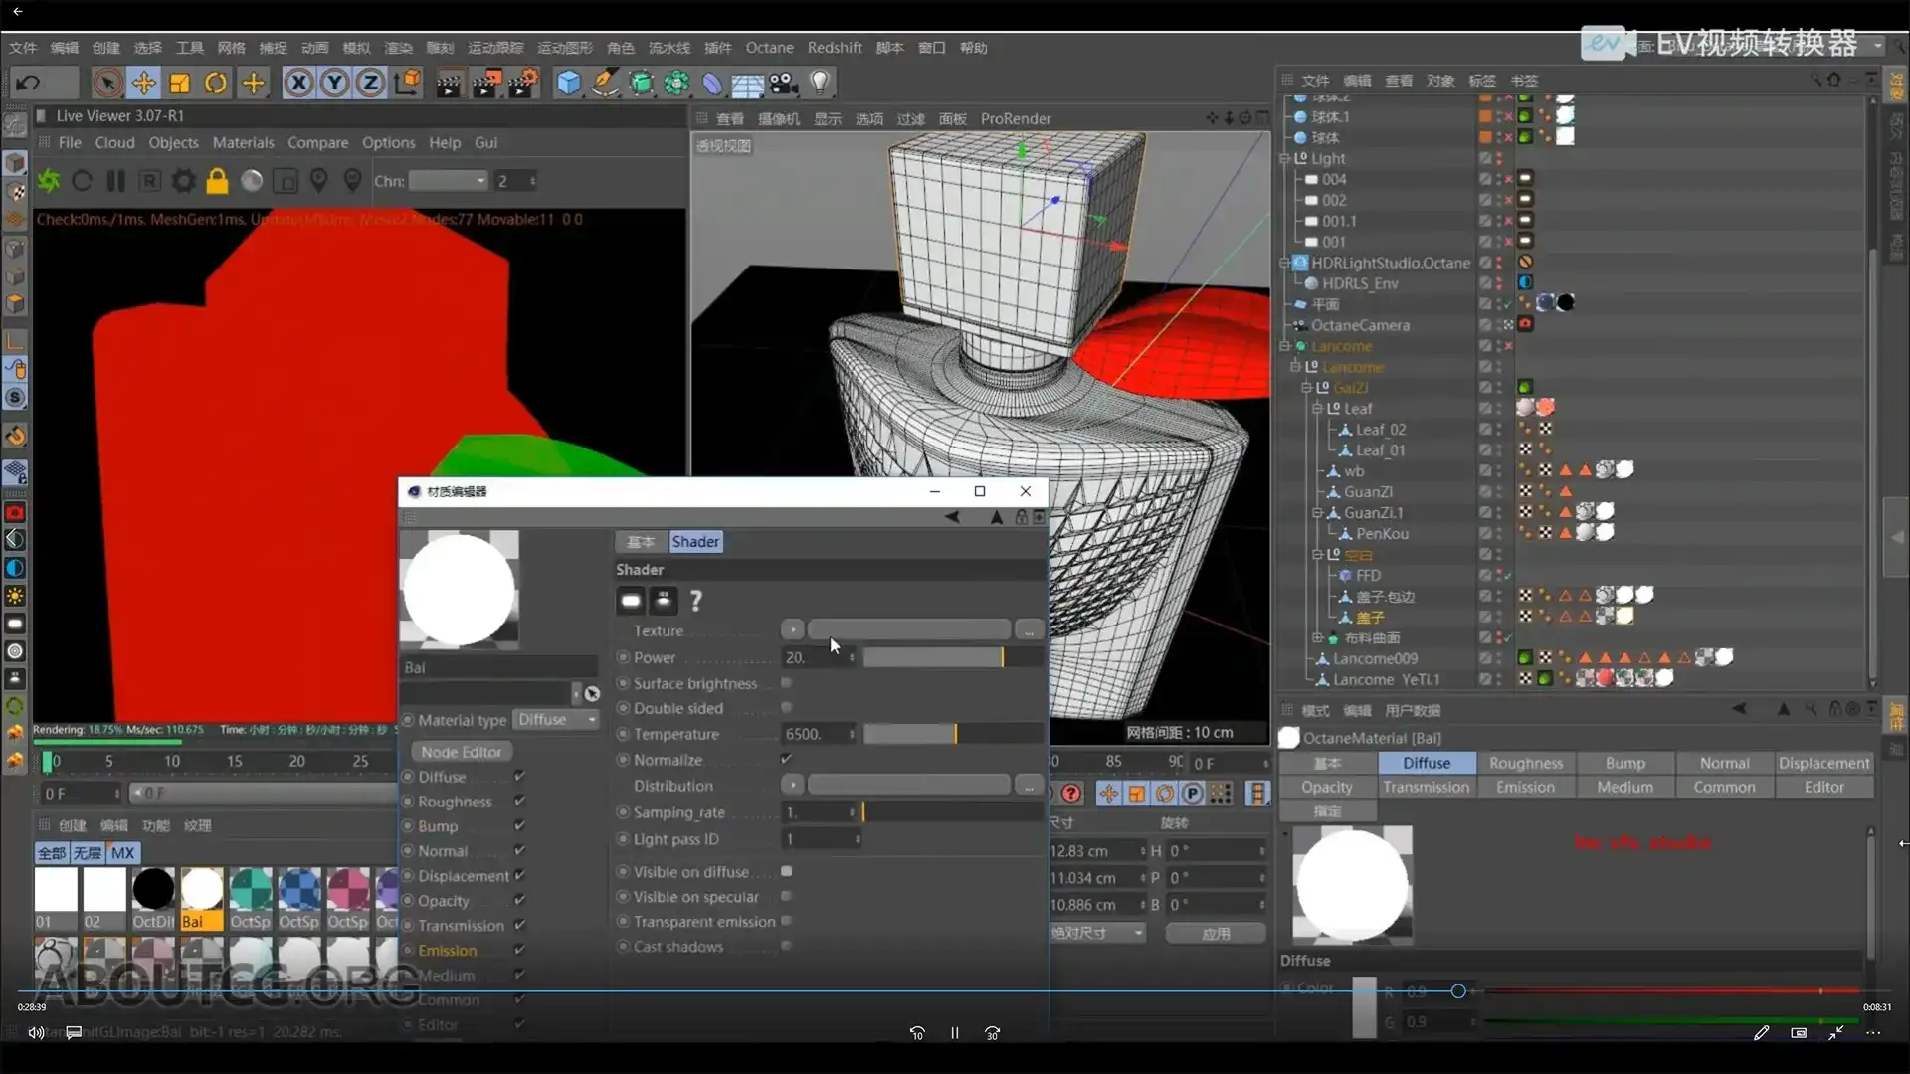Select the Cube primitive tool in the toolbar
This screenshot has height=1074, width=1910.
[x=568, y=83]
